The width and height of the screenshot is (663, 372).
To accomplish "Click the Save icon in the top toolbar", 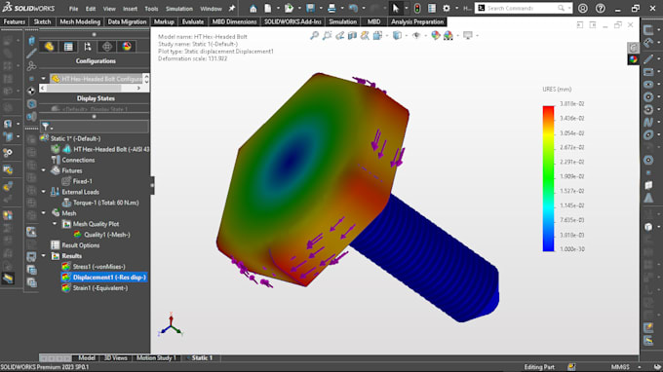I will click(310, 9).
